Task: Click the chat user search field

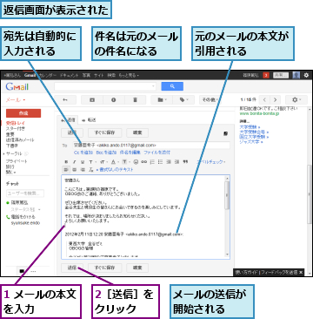Action: (25, 193)
